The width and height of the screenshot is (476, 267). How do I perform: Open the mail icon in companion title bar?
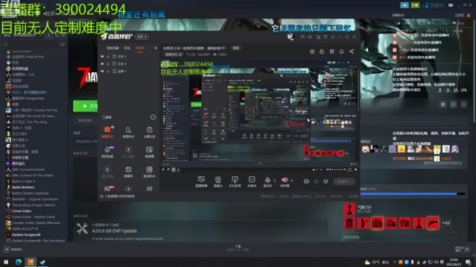[x=303, y=37]
